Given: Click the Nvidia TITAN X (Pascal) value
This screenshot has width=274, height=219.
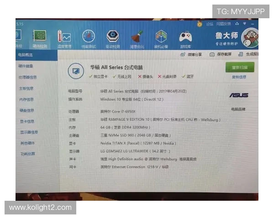Looking at the screenshot, I should point(138,143).
